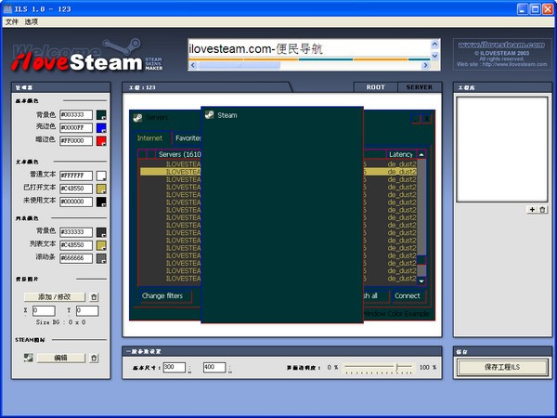Click the server list scroll-up arrow
557x418 pixels.
(x=421, y=154)
